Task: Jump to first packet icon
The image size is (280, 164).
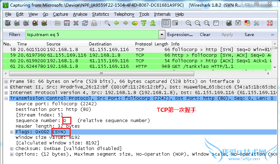Action: click(x=144, y=23)
